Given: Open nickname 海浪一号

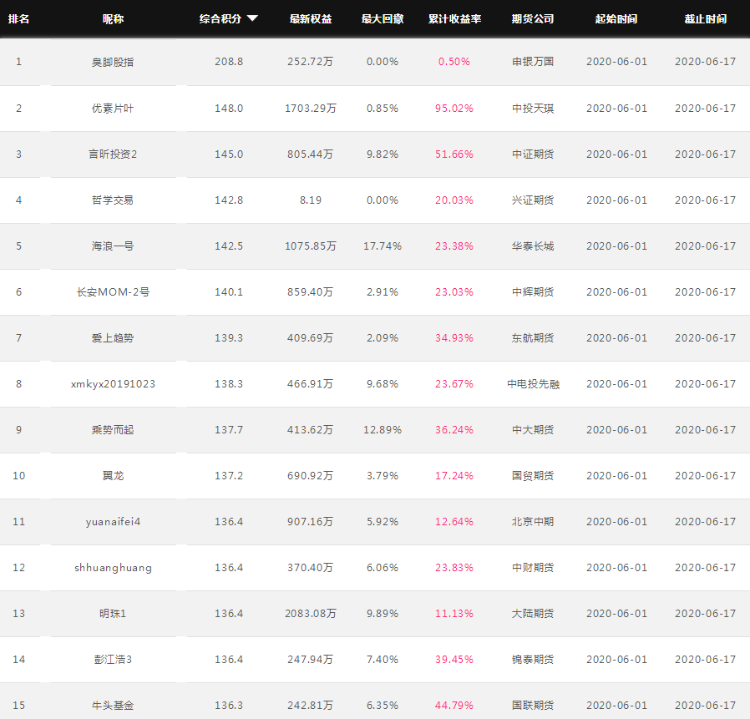Looking at the screenshot, I should tap(113, 246).
